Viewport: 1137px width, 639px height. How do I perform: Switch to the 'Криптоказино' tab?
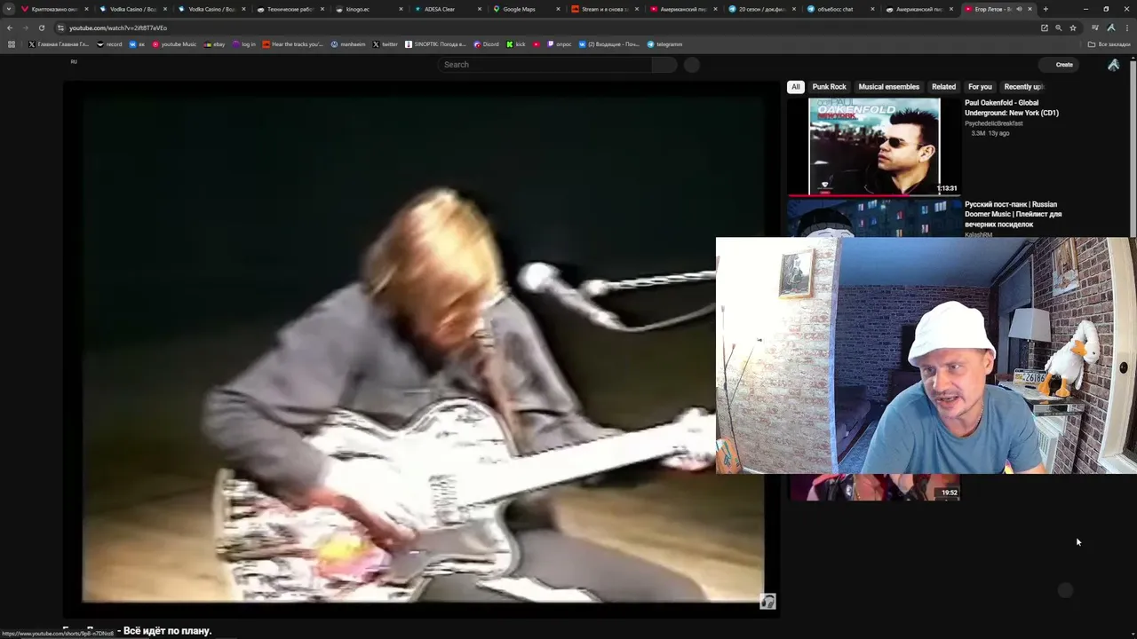pos(54,9)
